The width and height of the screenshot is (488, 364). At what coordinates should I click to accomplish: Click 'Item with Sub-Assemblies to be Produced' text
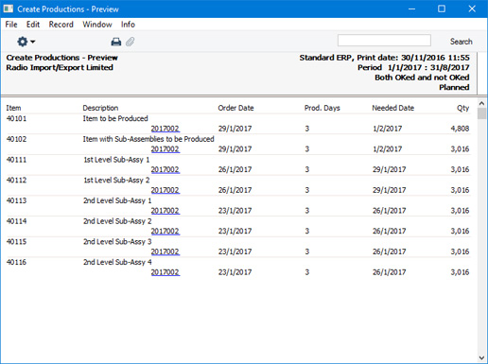pyautogui.click(x=148, y=139)
